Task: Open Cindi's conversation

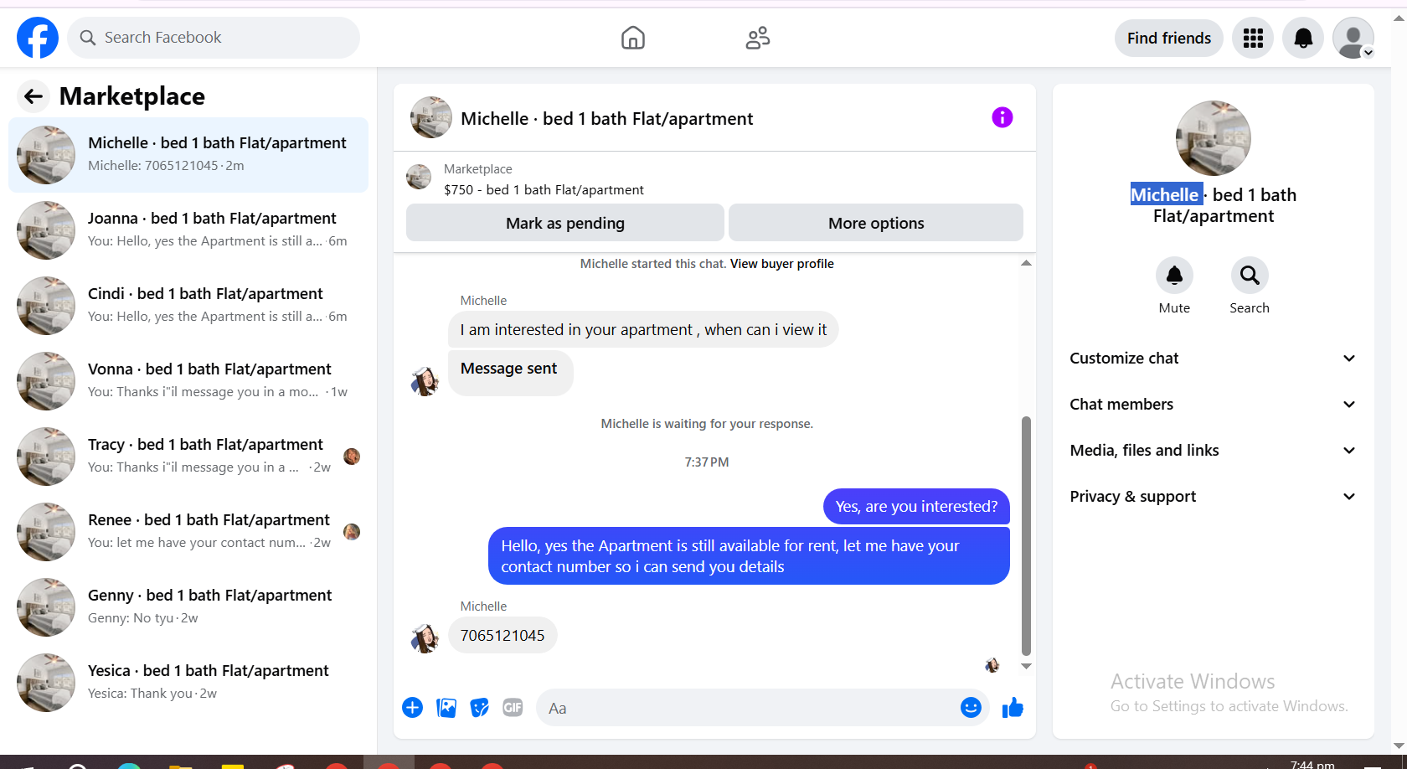Action: 188,306
